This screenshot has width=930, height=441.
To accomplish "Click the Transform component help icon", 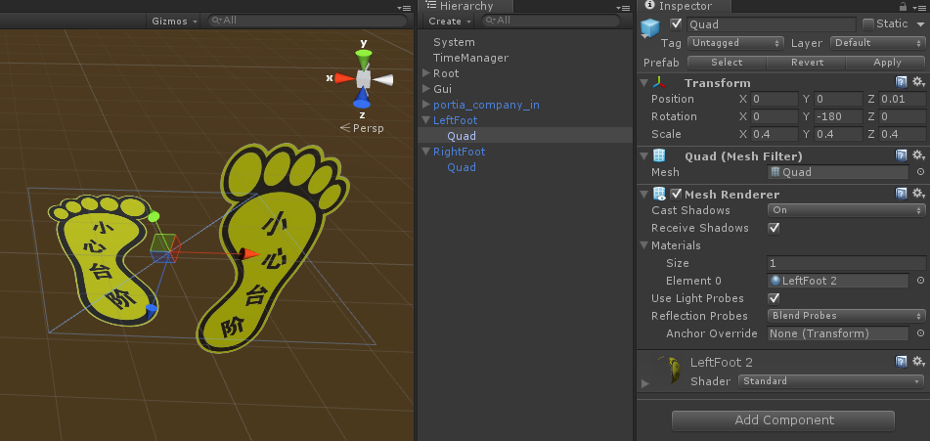I will [x=901, y=82].
